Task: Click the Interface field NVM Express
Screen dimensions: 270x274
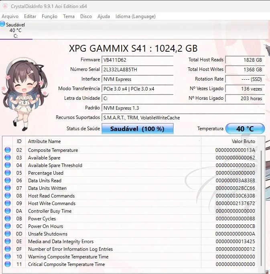Action: click(138, 79)
